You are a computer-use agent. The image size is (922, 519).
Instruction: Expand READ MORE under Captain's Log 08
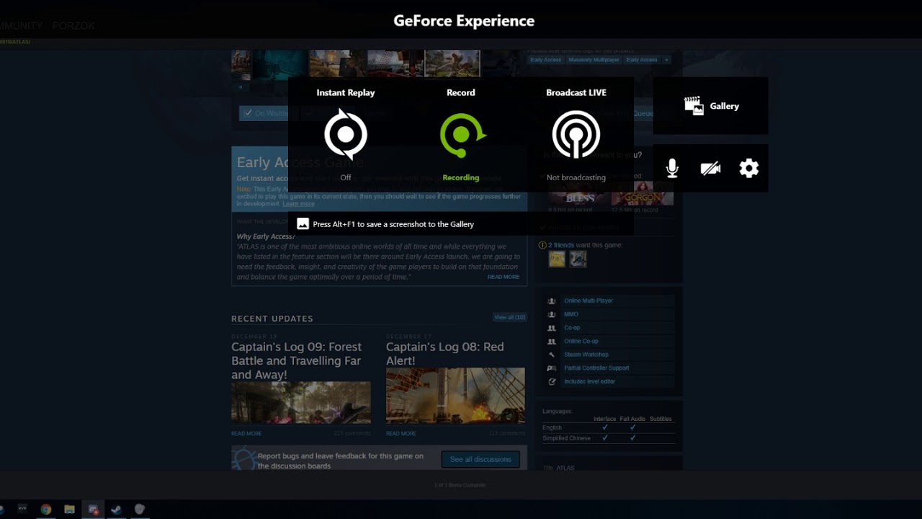[400, 433]
